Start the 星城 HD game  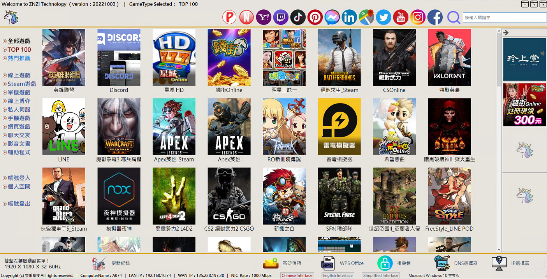(x=174, y=58)
